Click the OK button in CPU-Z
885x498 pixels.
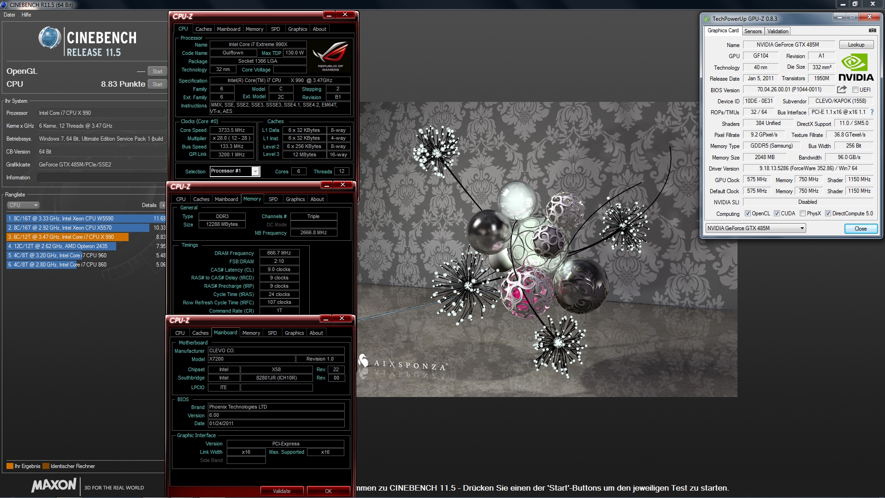[328, 491]
